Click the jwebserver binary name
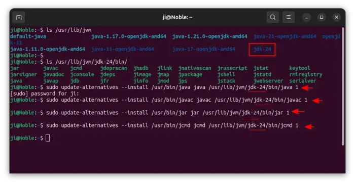Image resolution: width=355 pixels, height=184 pixels. (268, 81)
